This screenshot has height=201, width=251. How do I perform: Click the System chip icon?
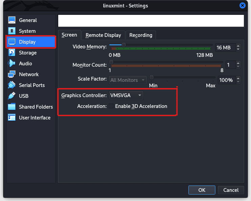pyautogui.click(x=12, y=31)
